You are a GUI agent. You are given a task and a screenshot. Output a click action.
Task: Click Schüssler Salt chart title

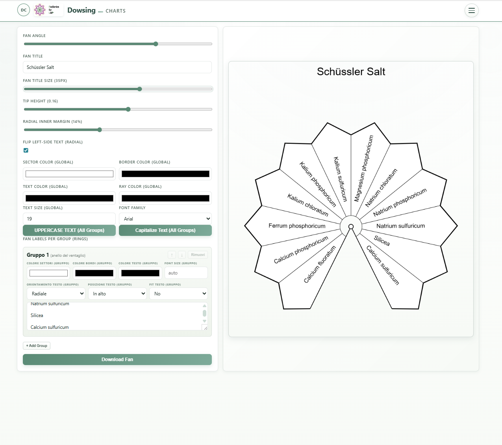pos(351,72)
